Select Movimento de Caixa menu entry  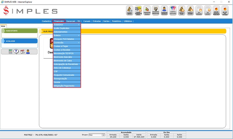click(67, 61)
